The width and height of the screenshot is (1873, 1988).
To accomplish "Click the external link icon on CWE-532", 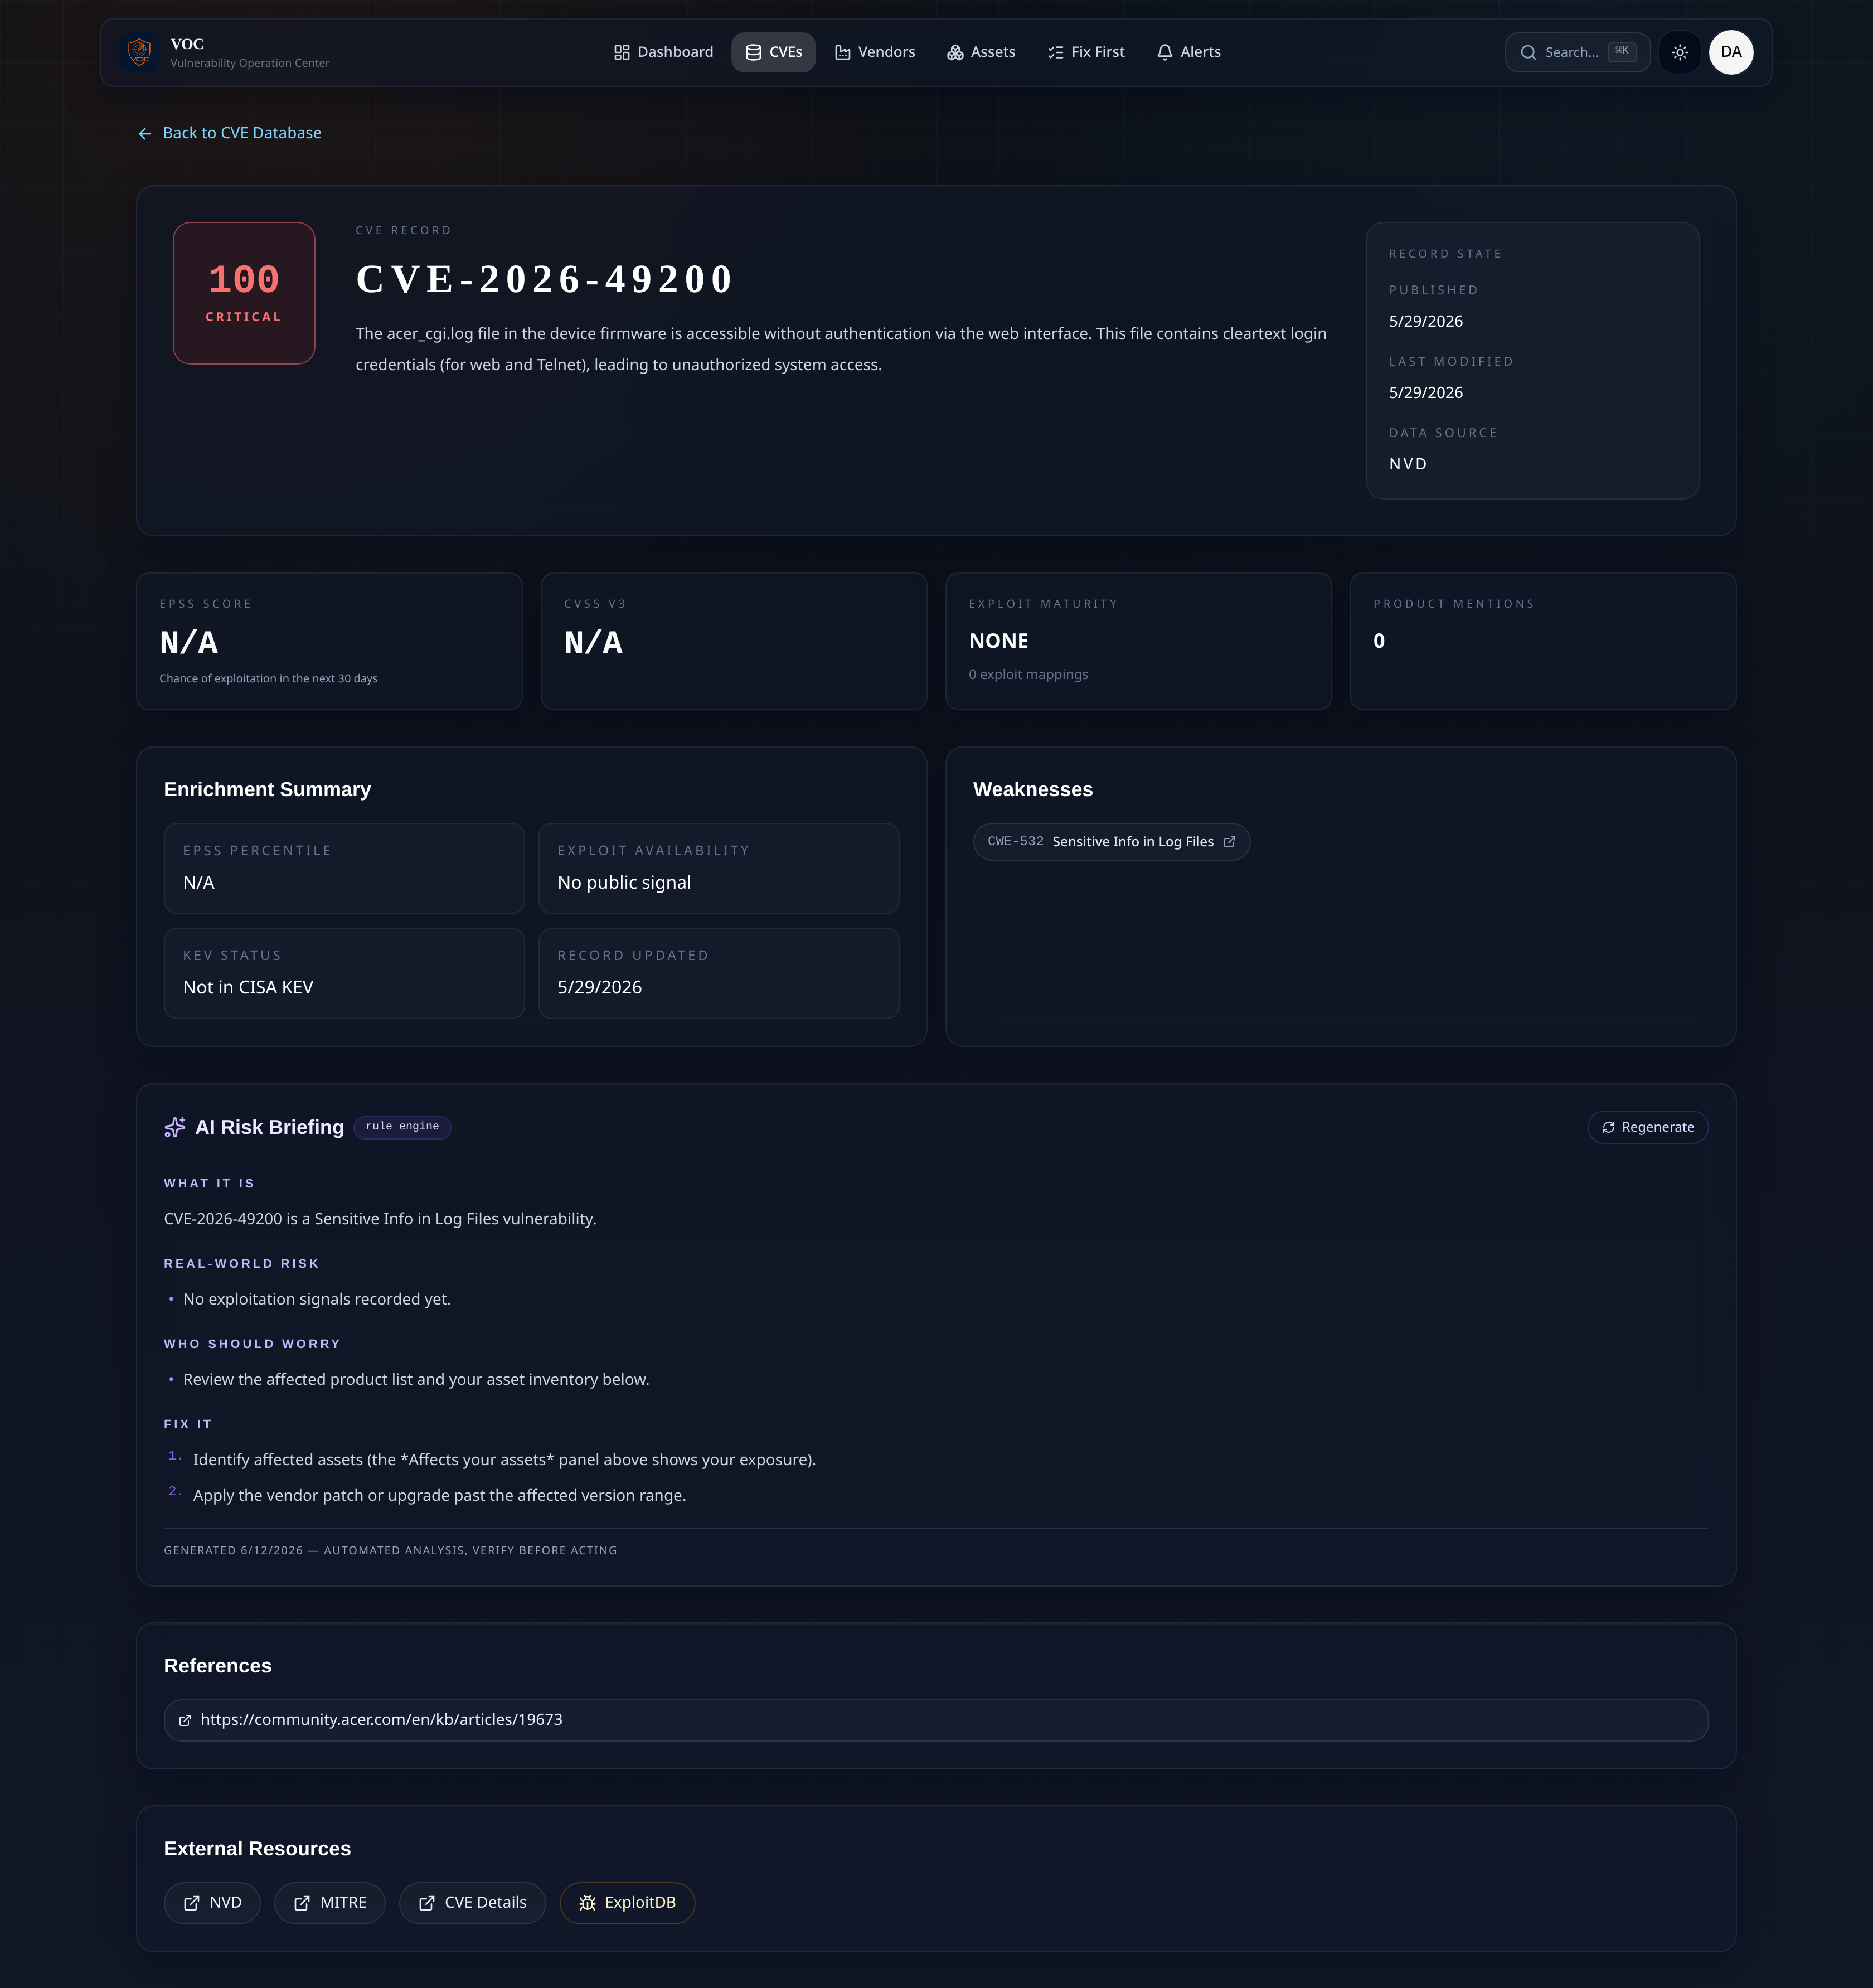I will pos(1230,842).
